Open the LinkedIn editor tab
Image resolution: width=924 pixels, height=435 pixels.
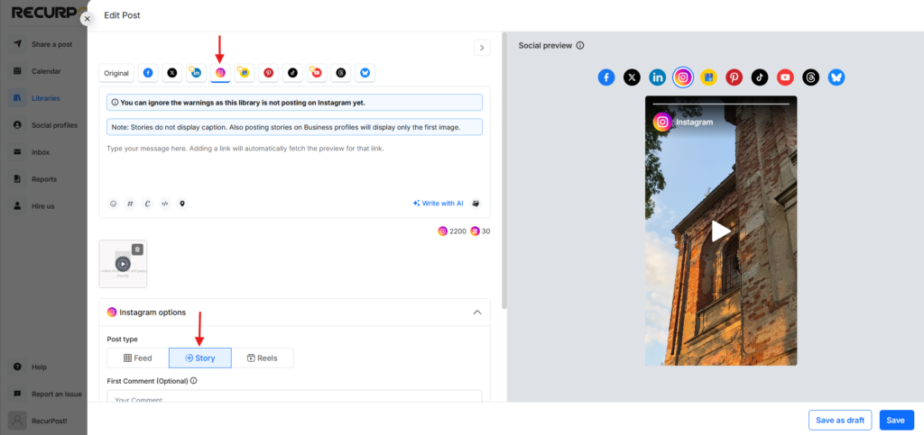196,73
